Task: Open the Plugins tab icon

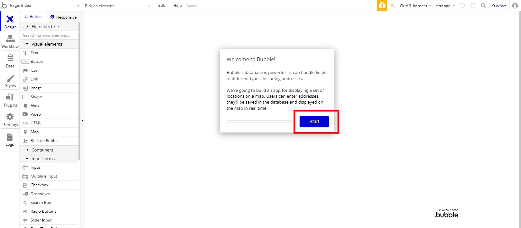Action: pos(10,97)
